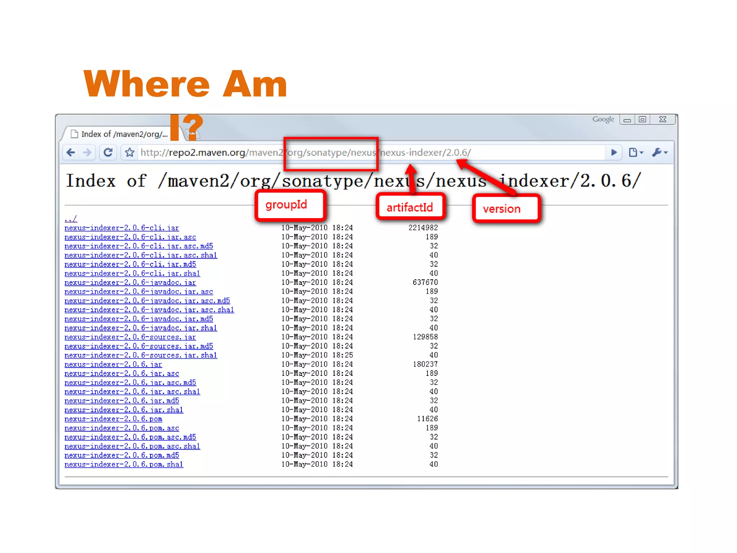This screenshot has width=737, height=553.
Task: Open nexus-indexer-2.0.6.pom.asc link
Action: (122, 428)
